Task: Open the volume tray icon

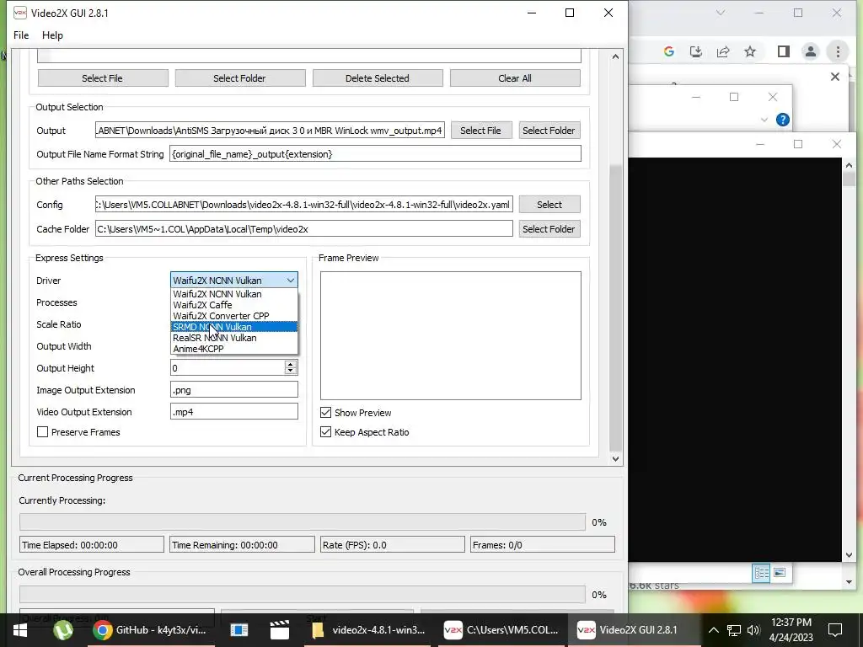Action: [753, 630]
